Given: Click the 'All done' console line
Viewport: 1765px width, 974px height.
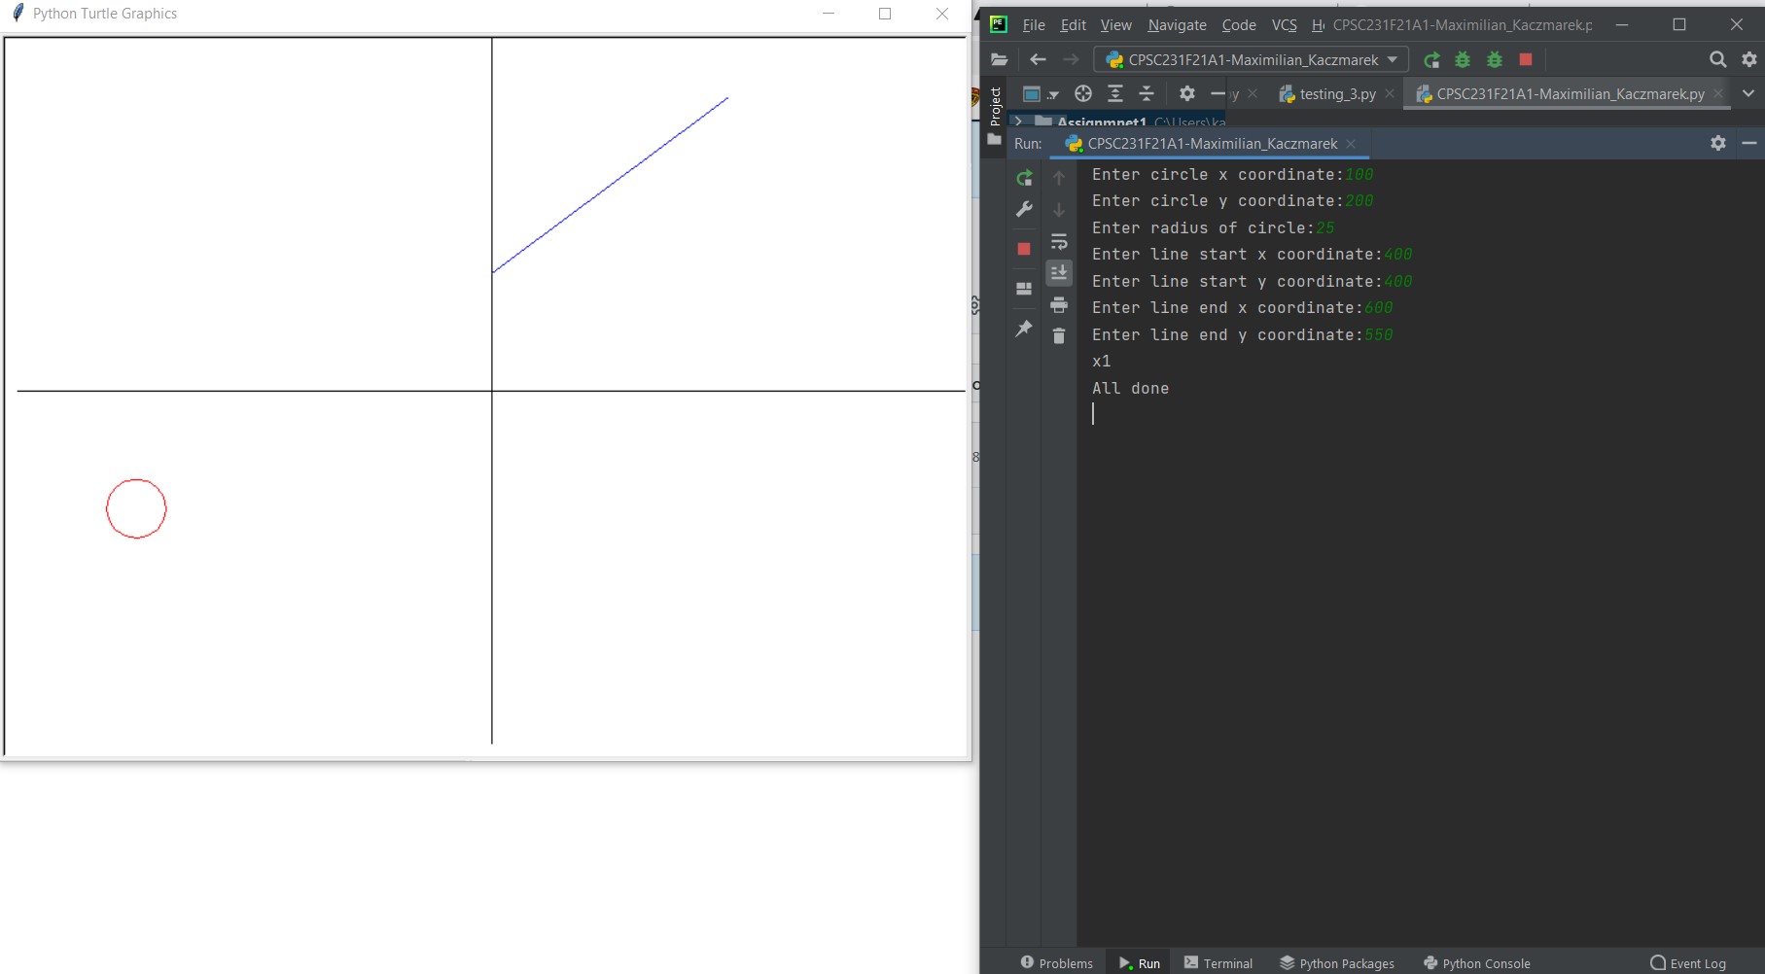Looking at the screenshot, I should tap(1130, 388).
